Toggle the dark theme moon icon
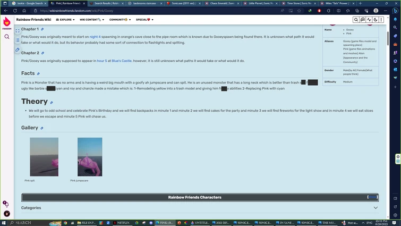This screenshot has width=401, height=226. click(375, 20)
